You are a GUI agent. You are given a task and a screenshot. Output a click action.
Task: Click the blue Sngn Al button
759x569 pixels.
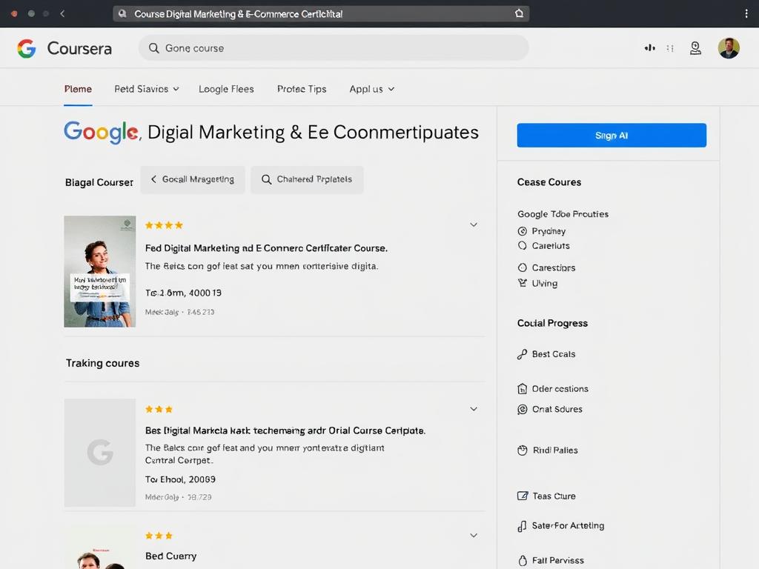point(611,136)
